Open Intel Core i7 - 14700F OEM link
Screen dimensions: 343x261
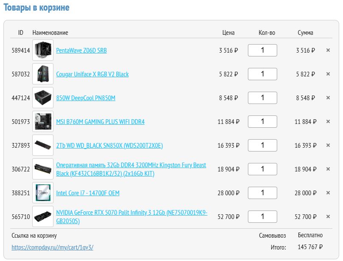click(x=88, y=193)
